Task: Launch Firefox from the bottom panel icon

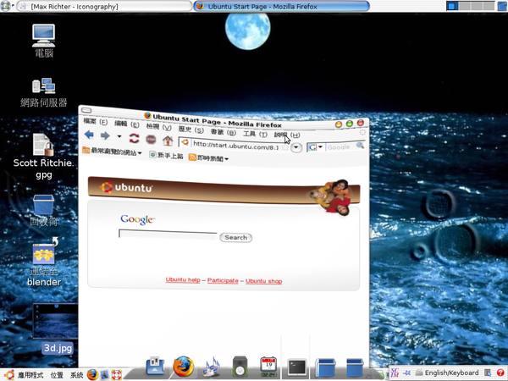Action: [x=92, y=375]
